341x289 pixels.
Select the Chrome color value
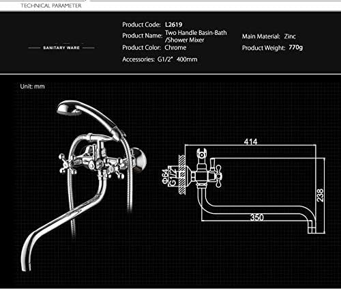(x=175, y=48)
